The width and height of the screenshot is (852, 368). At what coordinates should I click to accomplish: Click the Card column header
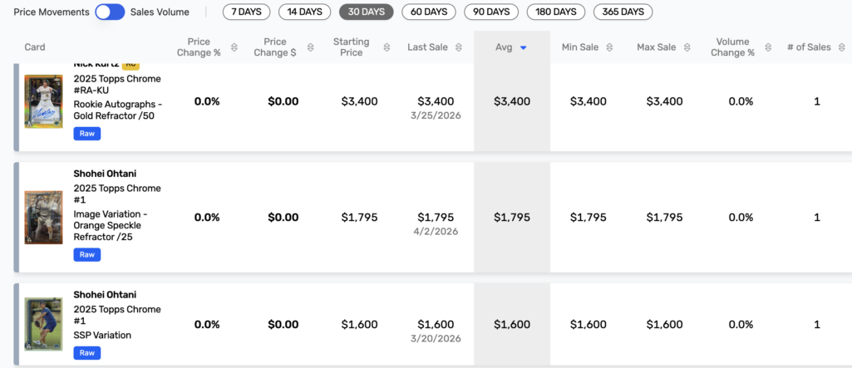35,47
